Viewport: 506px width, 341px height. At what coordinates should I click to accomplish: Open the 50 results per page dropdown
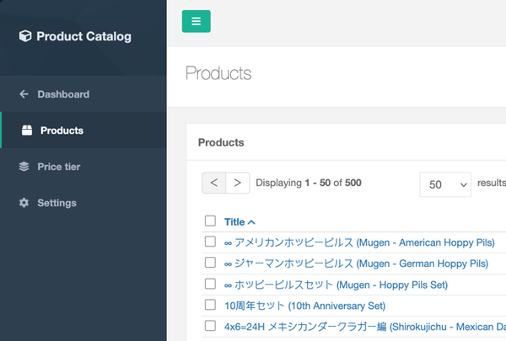pos(445,184)
